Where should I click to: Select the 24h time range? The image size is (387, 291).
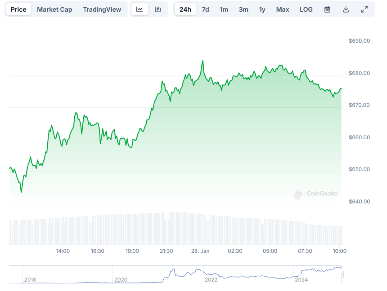click(x=185, y=9)
